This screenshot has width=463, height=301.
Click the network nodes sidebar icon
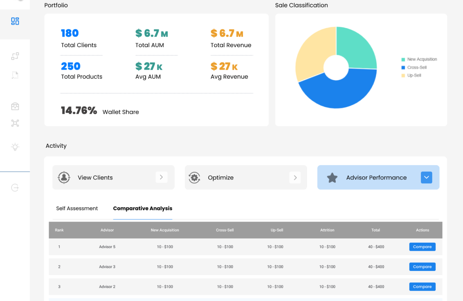(x=15, y=123)
